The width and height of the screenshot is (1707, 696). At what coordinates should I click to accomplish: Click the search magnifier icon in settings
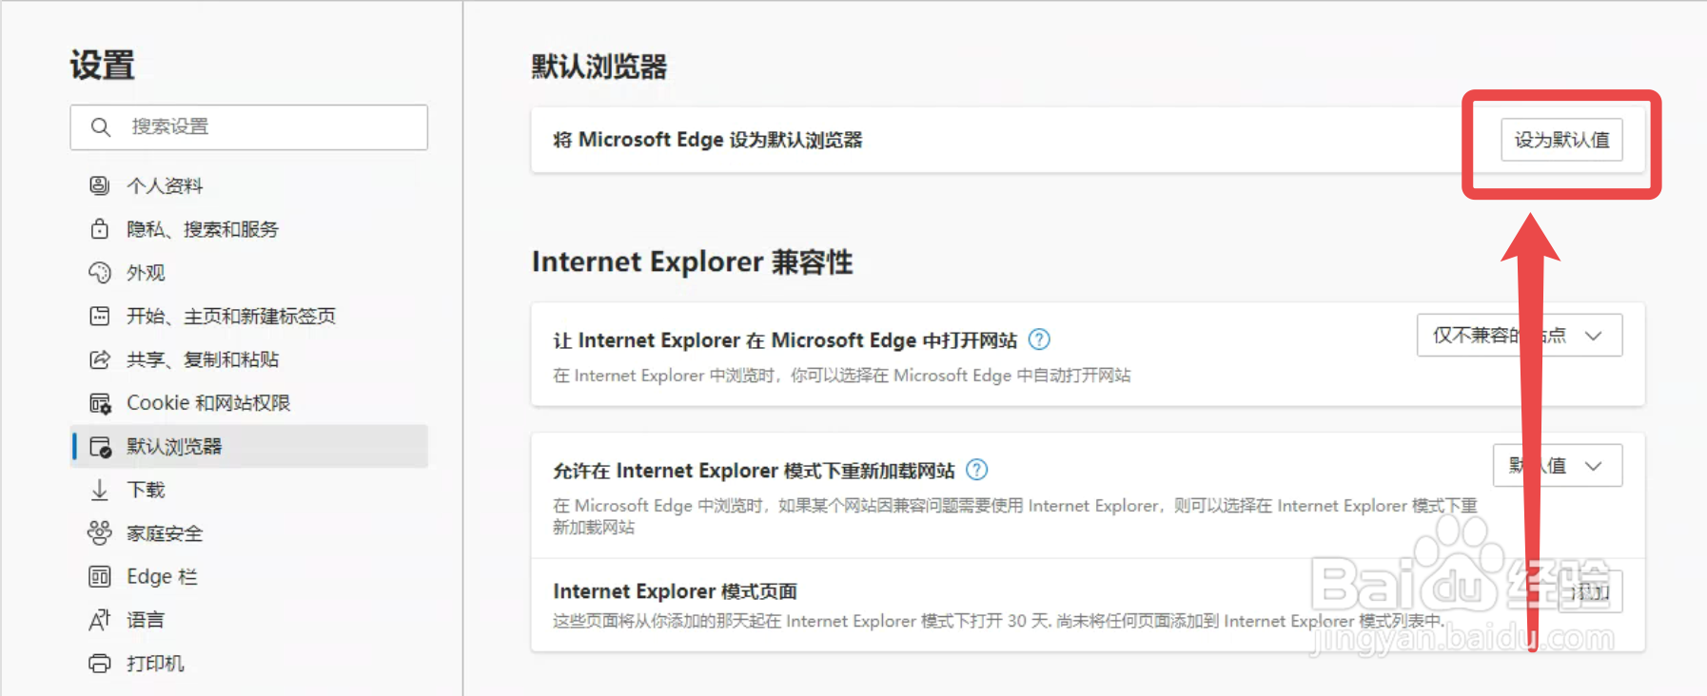click(x=101, y=126)
